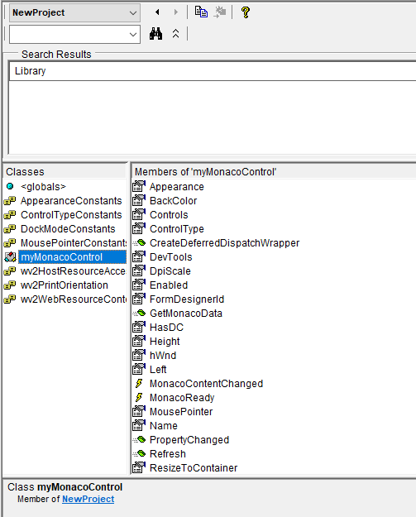Select the MousePointer property
The width and height of the screenshot is (416, 517).
pos(181,412)
